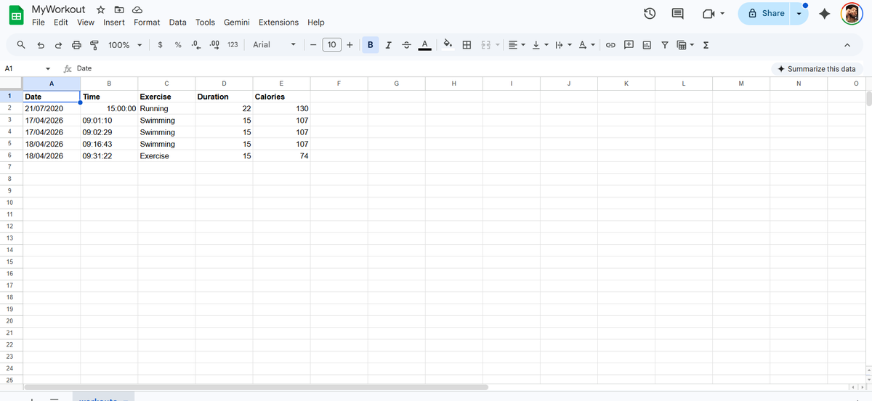View cloud save document status

(137, 9)
